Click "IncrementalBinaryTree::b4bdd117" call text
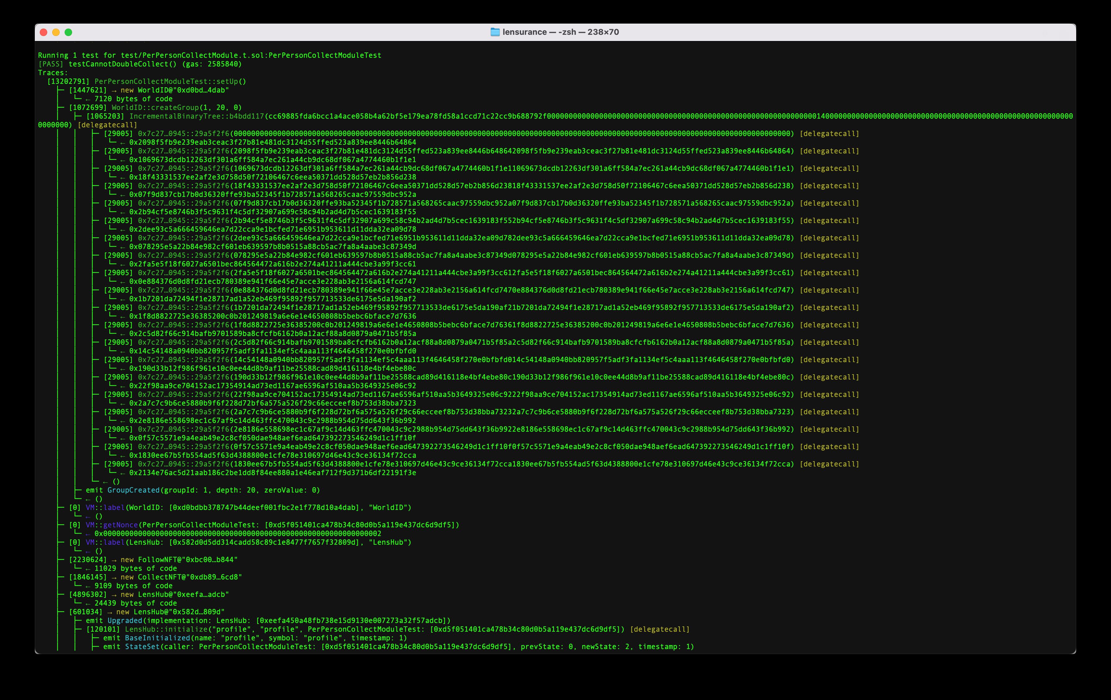Screen dimensions: 1111x700 (x=197, y=116)
